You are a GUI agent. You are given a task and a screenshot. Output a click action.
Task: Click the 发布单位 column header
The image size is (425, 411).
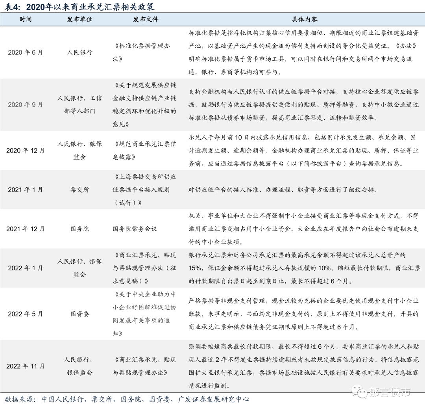[79, 19]
